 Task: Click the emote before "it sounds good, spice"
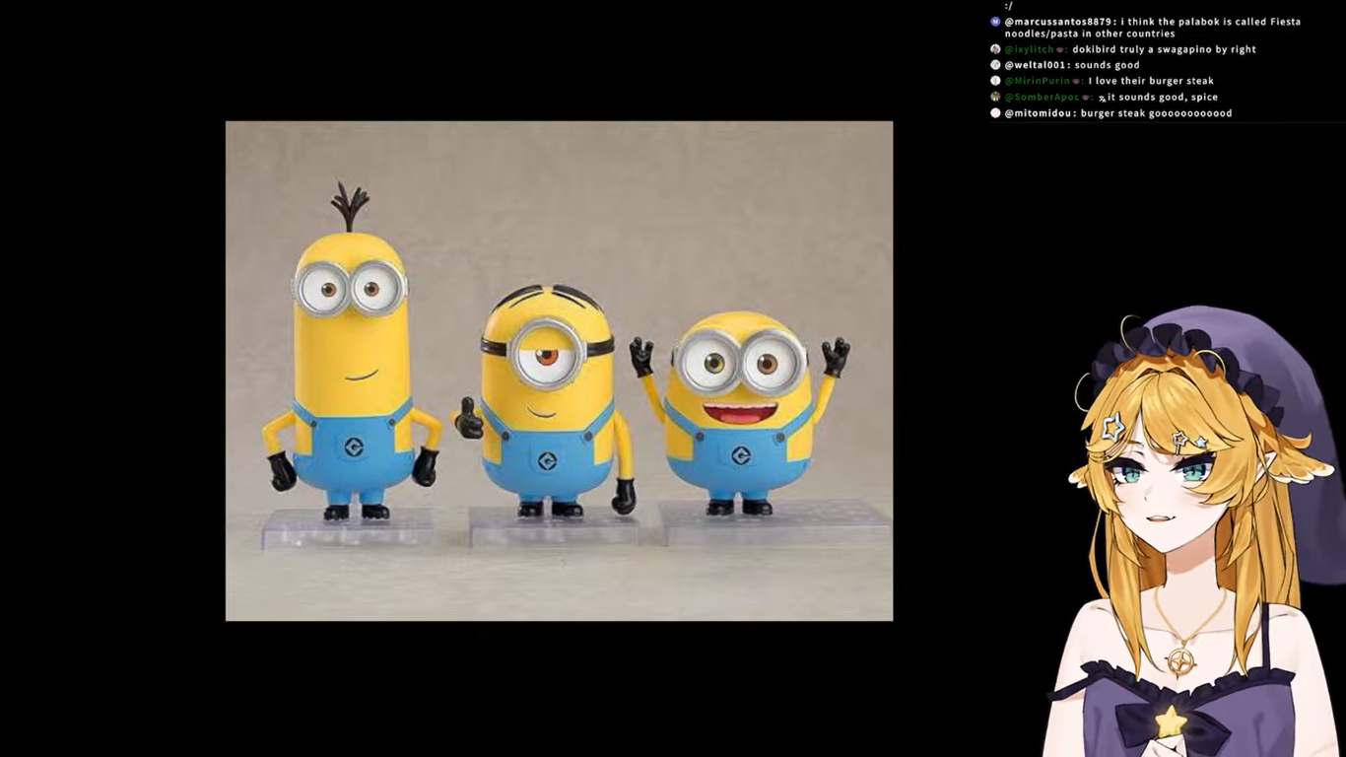coord(1103,98)
